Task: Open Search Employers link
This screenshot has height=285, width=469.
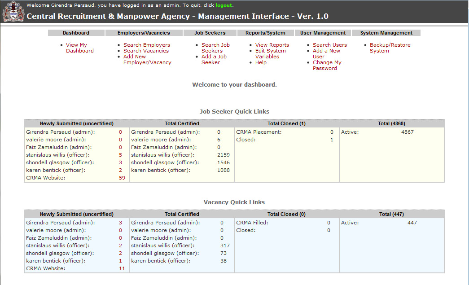Action: click(x=147, y=45)
